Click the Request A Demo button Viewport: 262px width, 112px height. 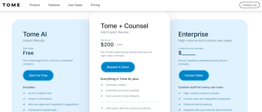coord(118,67)
